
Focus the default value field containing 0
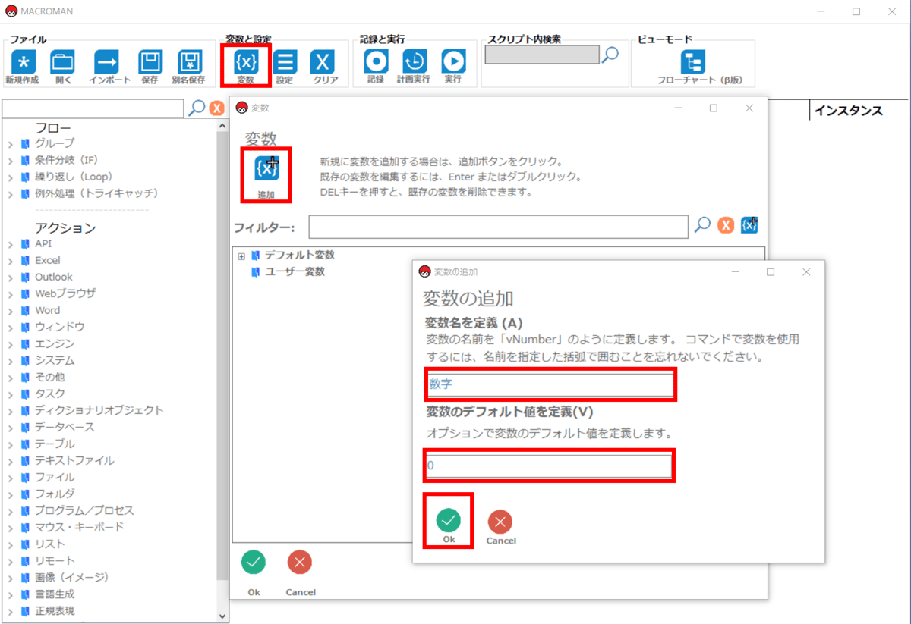[549, 466]
